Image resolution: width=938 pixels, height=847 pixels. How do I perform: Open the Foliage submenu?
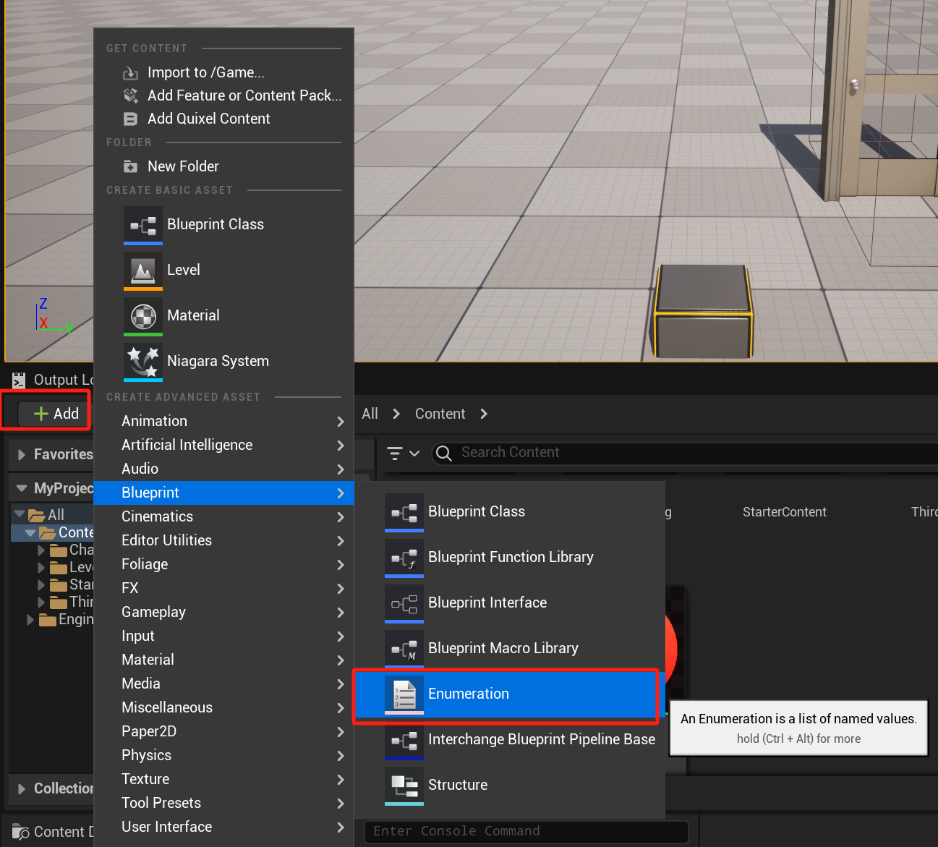pyautogui.click(x=224, y=564)
